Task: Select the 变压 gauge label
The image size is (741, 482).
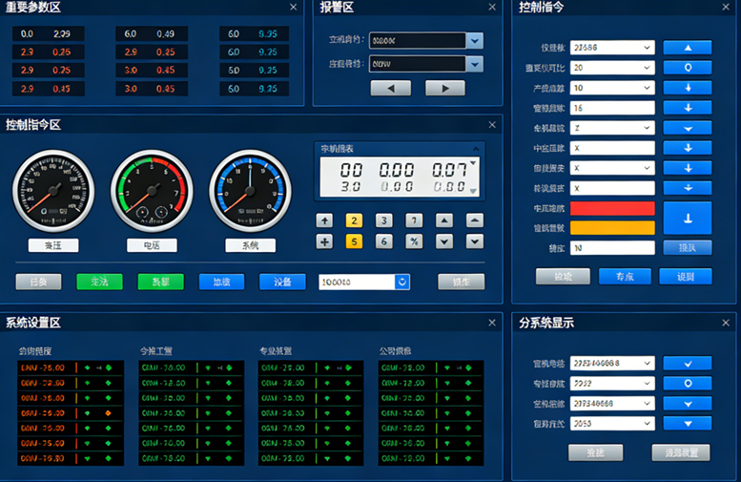Action: (x=53, y=245)
